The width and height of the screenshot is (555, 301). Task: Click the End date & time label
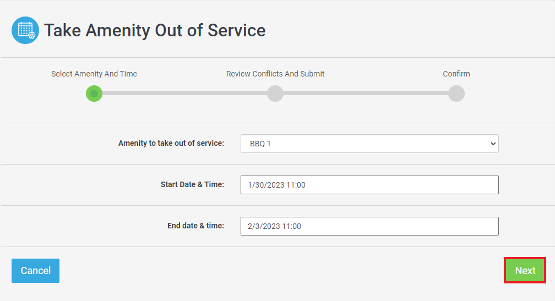coord(196,226)
